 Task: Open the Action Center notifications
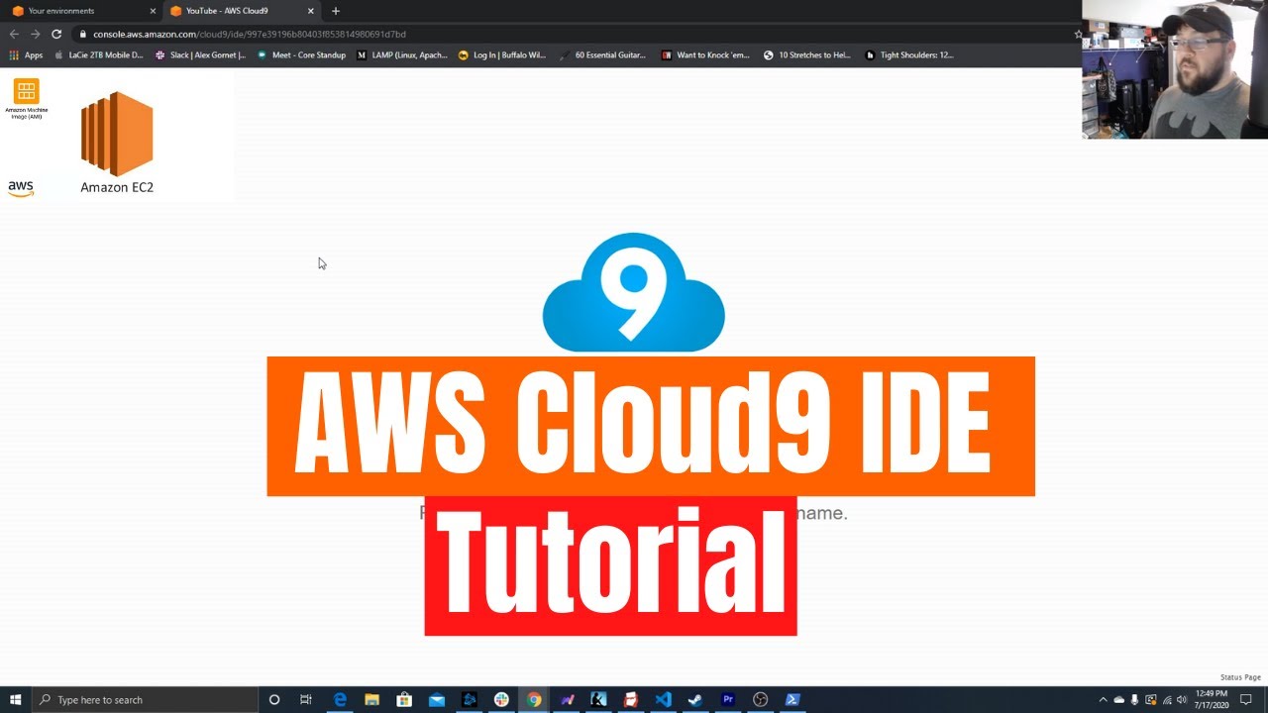coord(1246,699)
